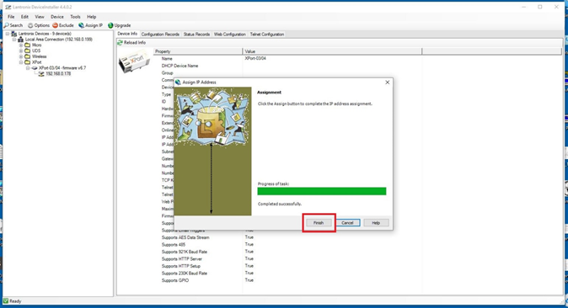The height and width of the screenshot is (308, 568).
Task: Select the Local Area Connection network icon
Action: 21,40
